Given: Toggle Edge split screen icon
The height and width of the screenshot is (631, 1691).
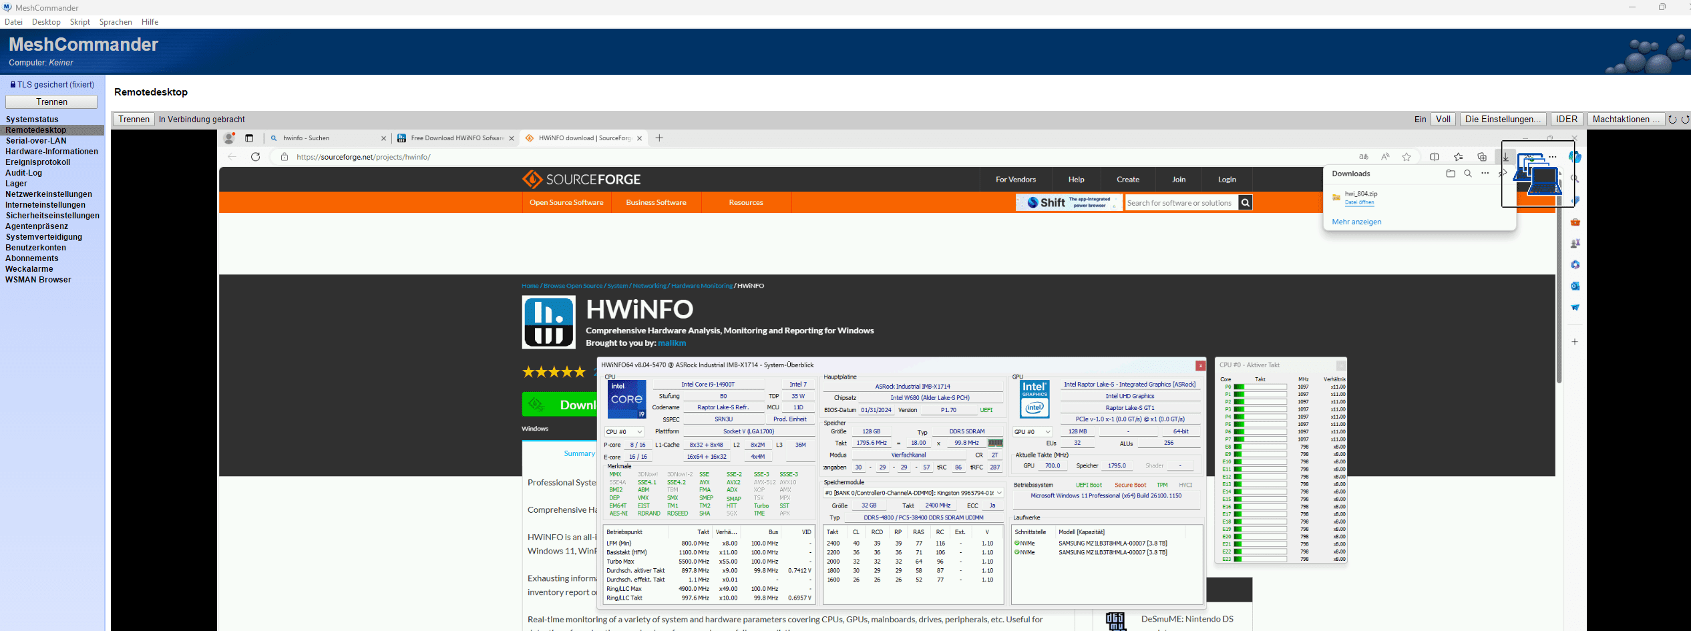Looking at the screenshot, I should 1435,157.
